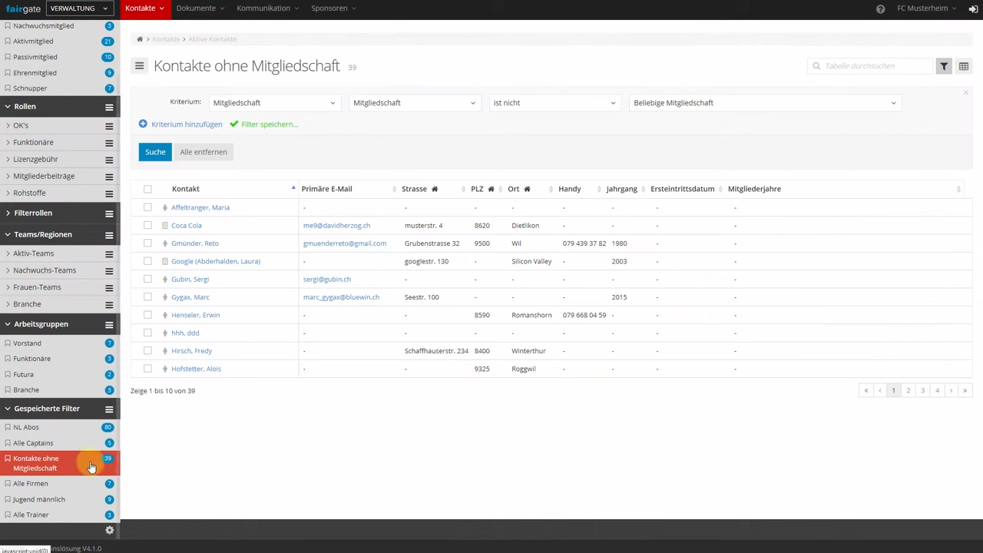This screenshot has height=553, width=983.
Task: Check the Google (Abderhalden, Laura) row checkbox
Action: (147, 261)
